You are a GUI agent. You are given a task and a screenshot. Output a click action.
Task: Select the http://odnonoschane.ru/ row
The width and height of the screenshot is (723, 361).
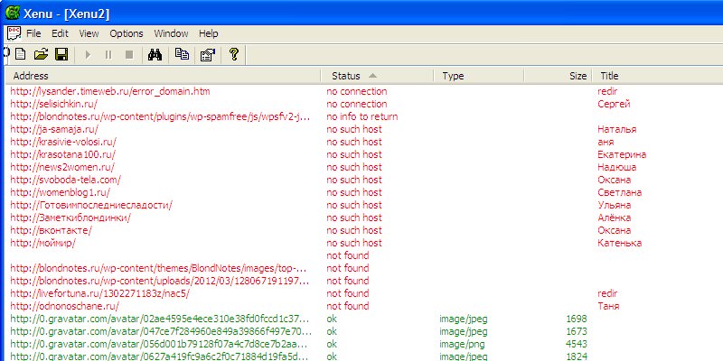coord(364,306)
